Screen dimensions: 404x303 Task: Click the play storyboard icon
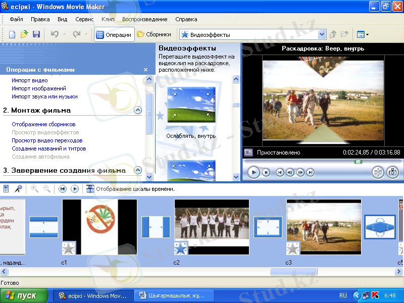(75, 188)
